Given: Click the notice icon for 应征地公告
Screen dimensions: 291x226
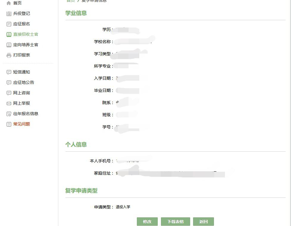Looking at the screenshot, I should click(9, 82).
